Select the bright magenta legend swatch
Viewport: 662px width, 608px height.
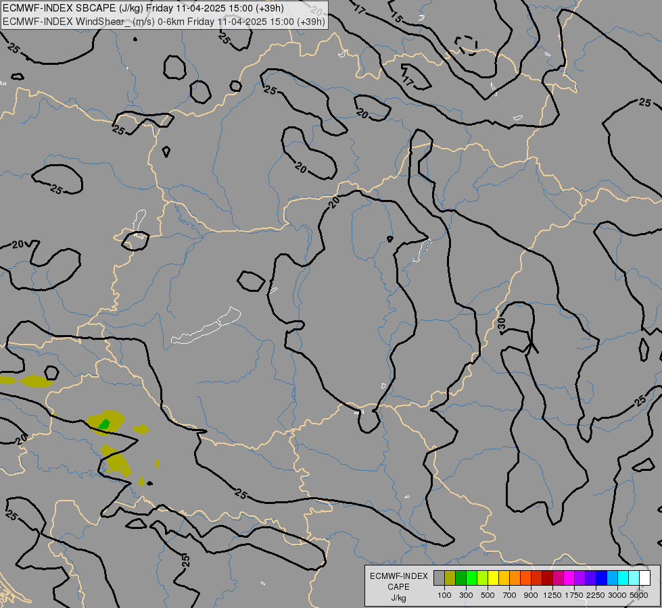569,578
